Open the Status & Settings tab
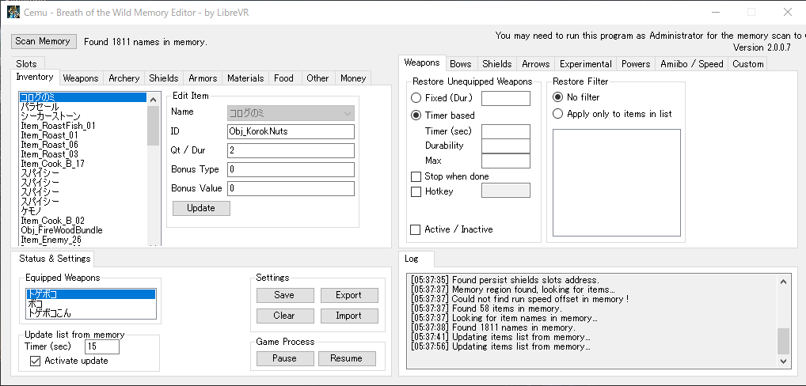806x386 pixels. point(55,258)
